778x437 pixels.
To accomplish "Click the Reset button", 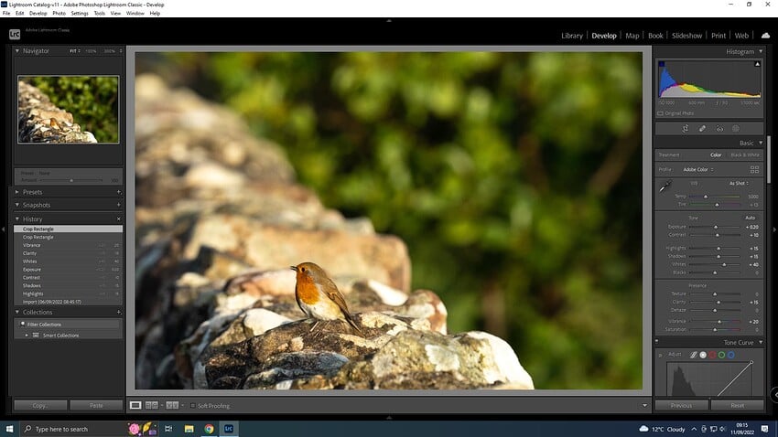I will [737, 405].
